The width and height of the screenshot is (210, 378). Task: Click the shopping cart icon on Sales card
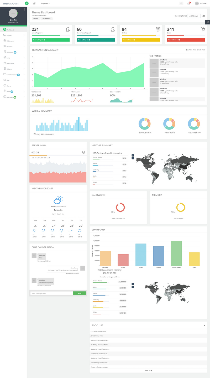pyautogui.click(x=203, y=29)
